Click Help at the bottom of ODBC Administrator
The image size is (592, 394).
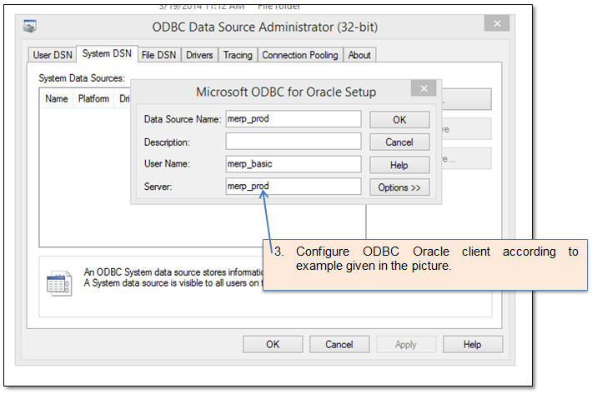click(472, 344)
